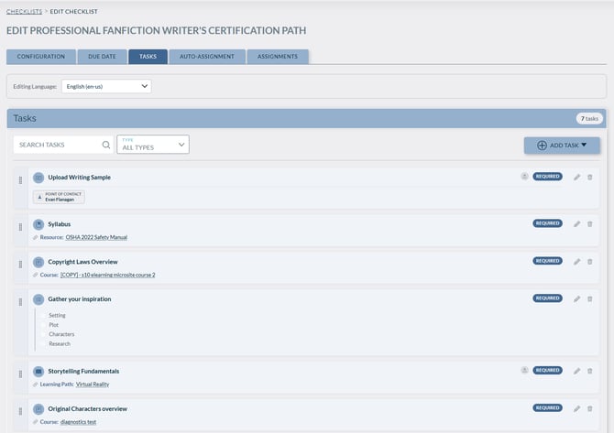Open the Editing Language dropdown

click(106, 86)
